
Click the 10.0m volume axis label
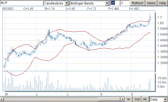pos(162,82)
